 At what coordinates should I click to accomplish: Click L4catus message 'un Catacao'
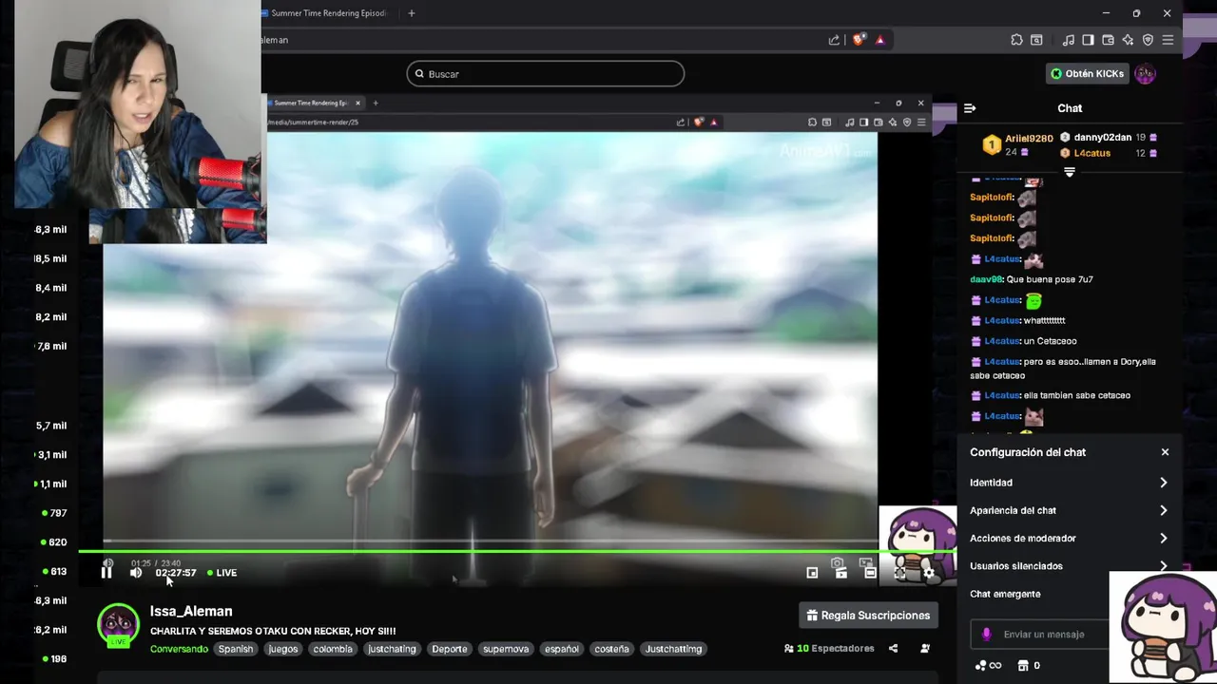1050,341
